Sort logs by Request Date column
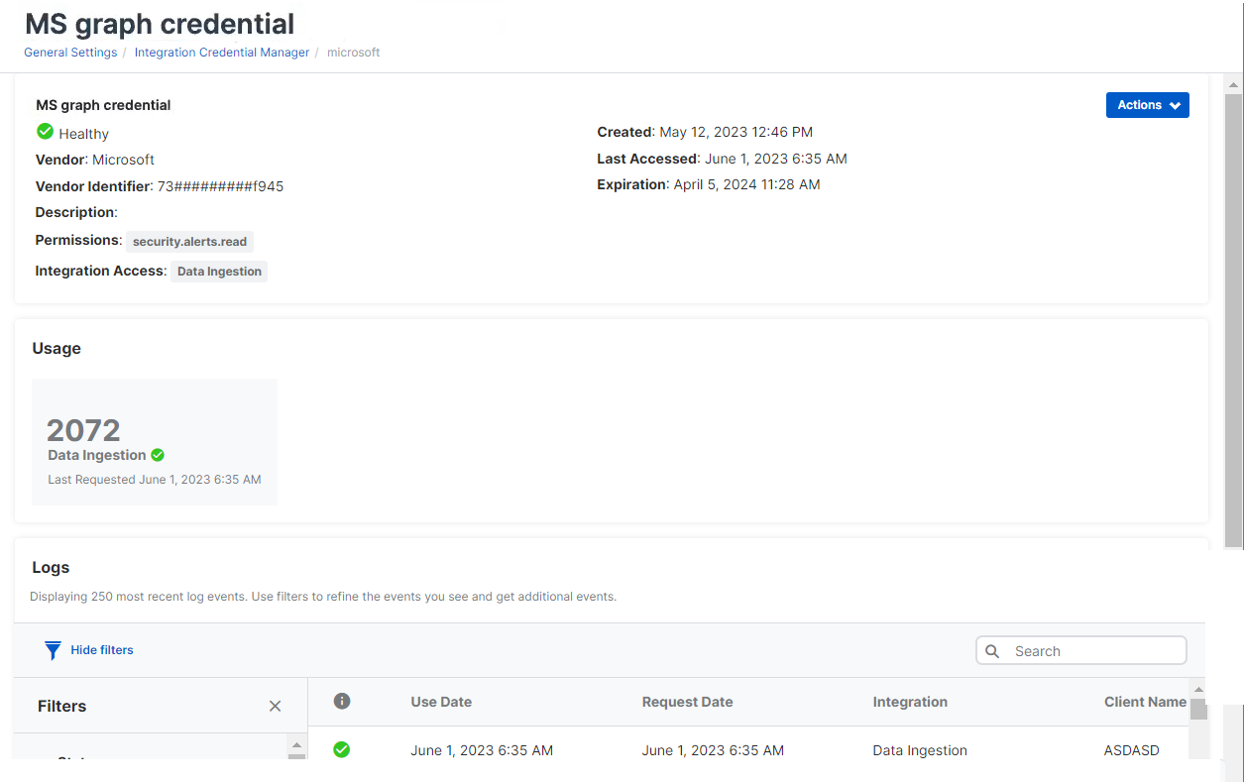Image resolution: width=1244 pixels, height=783 pixels. tap(687, 702)
